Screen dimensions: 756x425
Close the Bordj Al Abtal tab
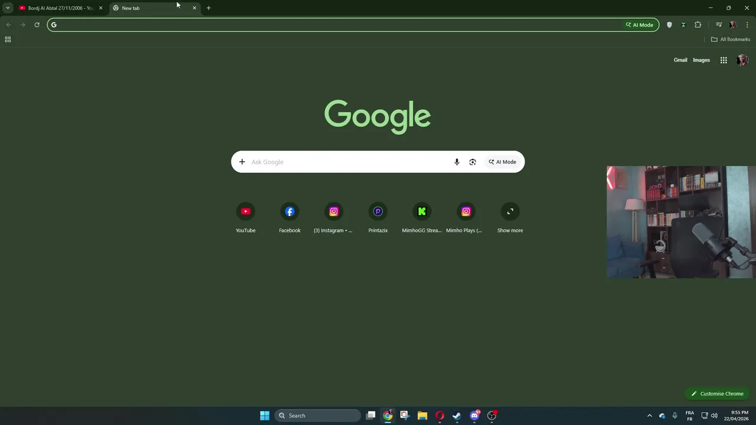pos(100,8)
